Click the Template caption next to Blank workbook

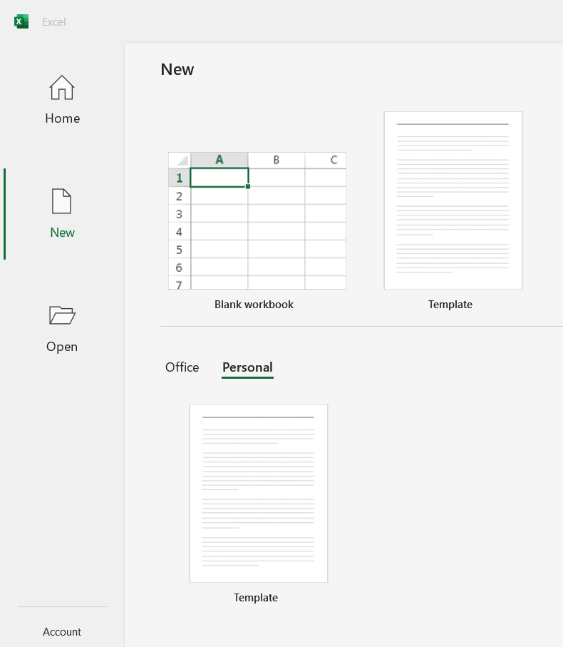click(x=450, y=305)
